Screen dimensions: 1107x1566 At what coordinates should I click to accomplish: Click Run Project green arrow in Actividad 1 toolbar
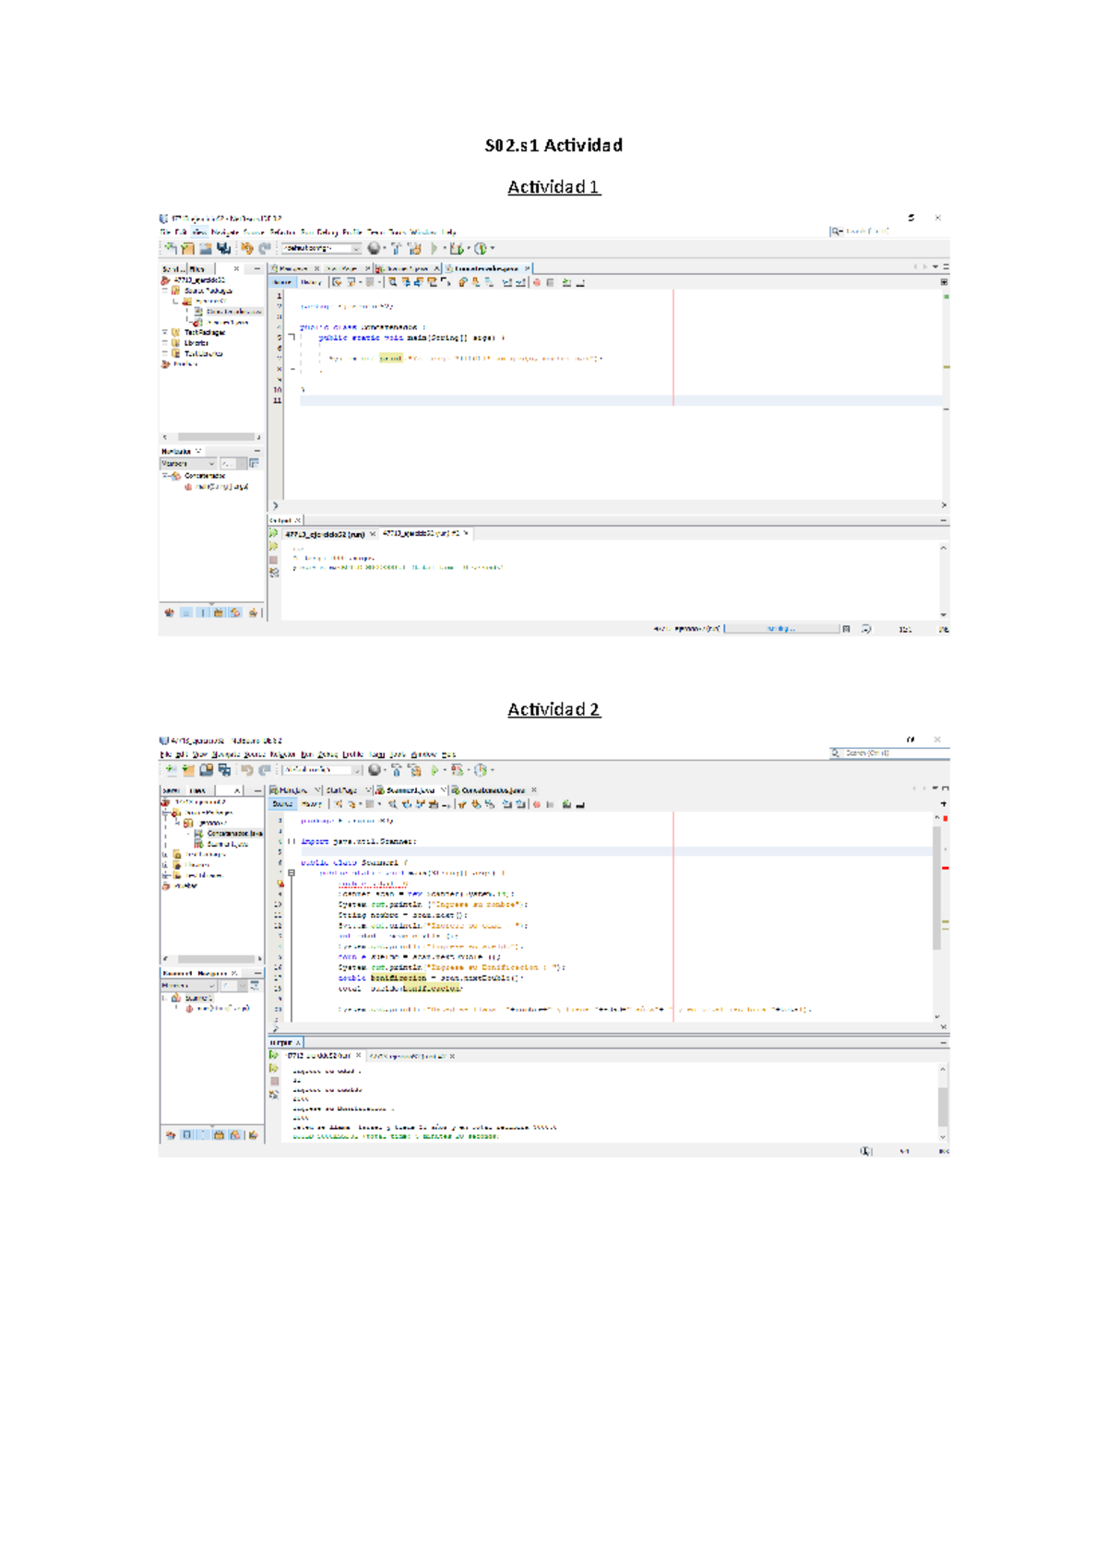click(x=434, y=248)
